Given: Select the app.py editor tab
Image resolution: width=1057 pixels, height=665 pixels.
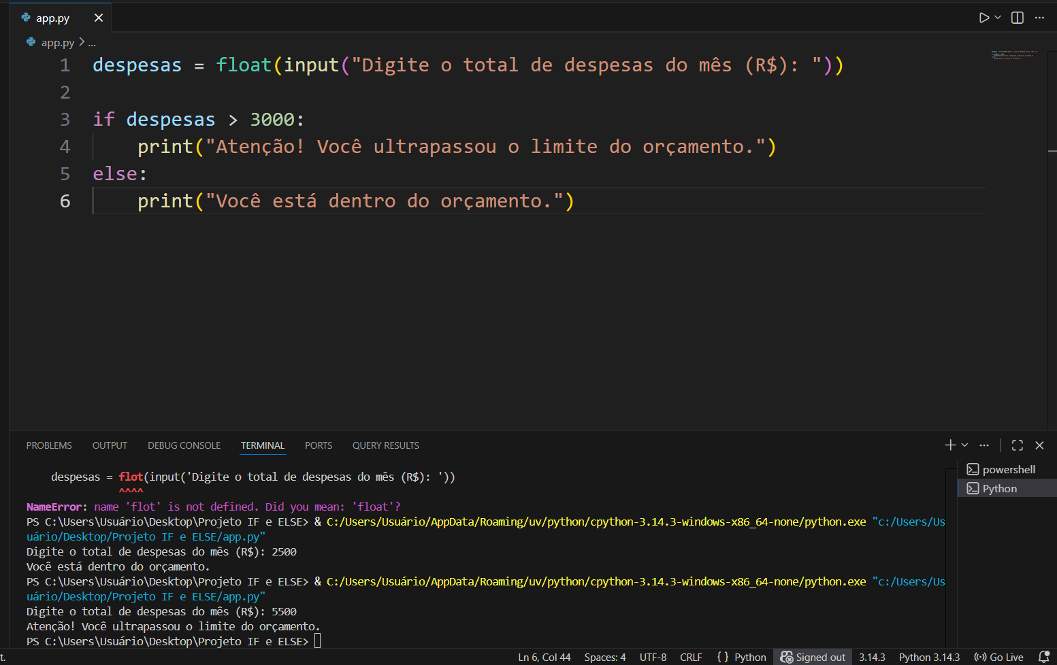Looking at the screenshot, I should click(61, 18).
